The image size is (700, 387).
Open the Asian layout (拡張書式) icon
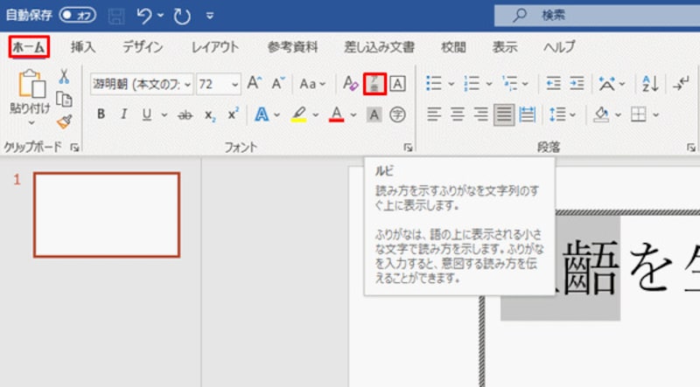(x=606, y=83)
